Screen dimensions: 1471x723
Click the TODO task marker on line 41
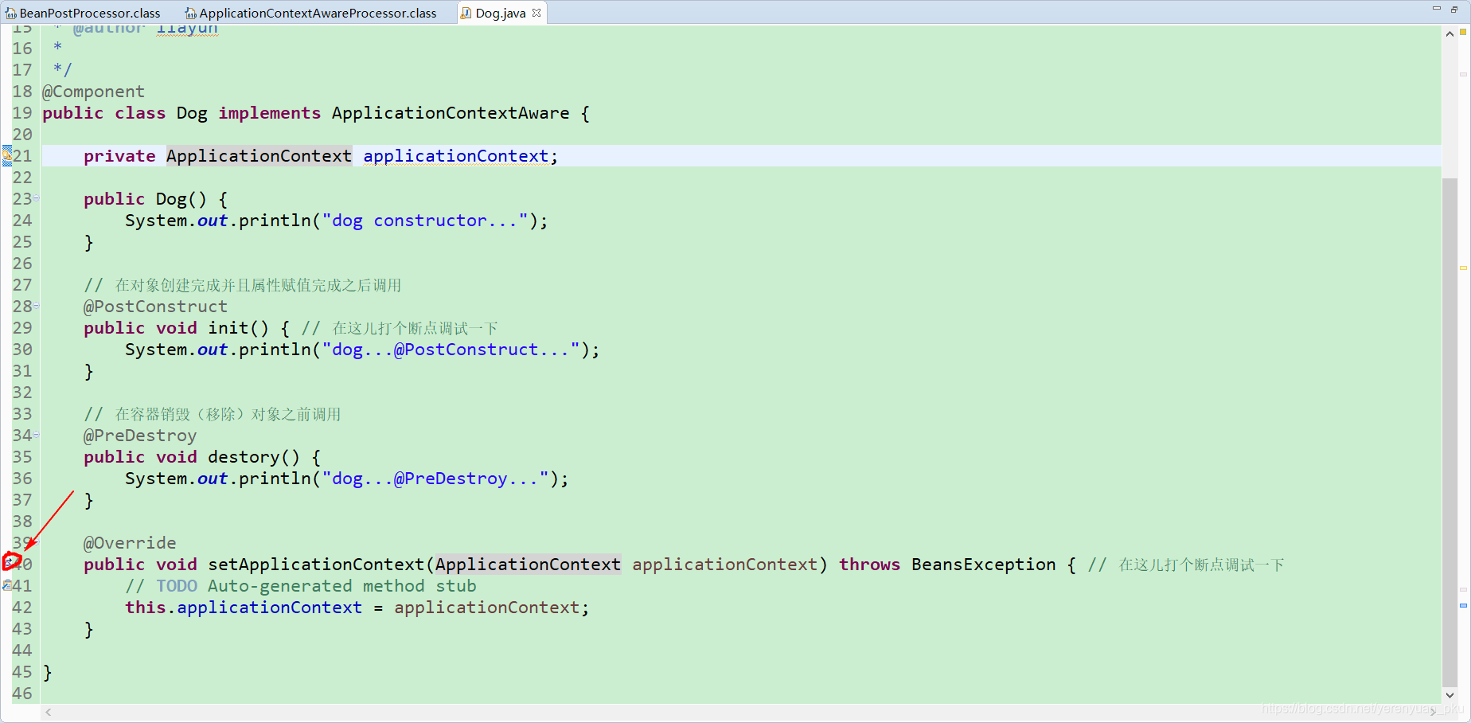click(x=6, y=586)
